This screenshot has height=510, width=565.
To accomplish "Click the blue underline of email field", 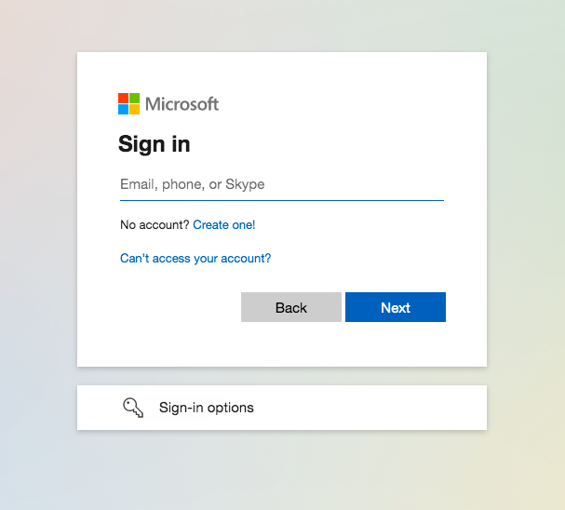I will (x=282, y=200).
